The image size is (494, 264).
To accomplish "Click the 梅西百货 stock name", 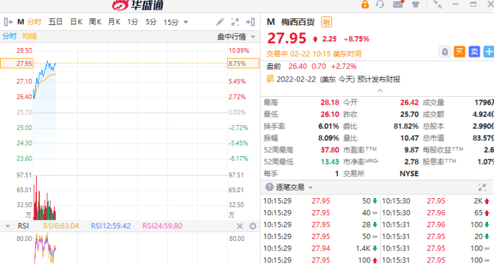I will [x=298, y=22].
